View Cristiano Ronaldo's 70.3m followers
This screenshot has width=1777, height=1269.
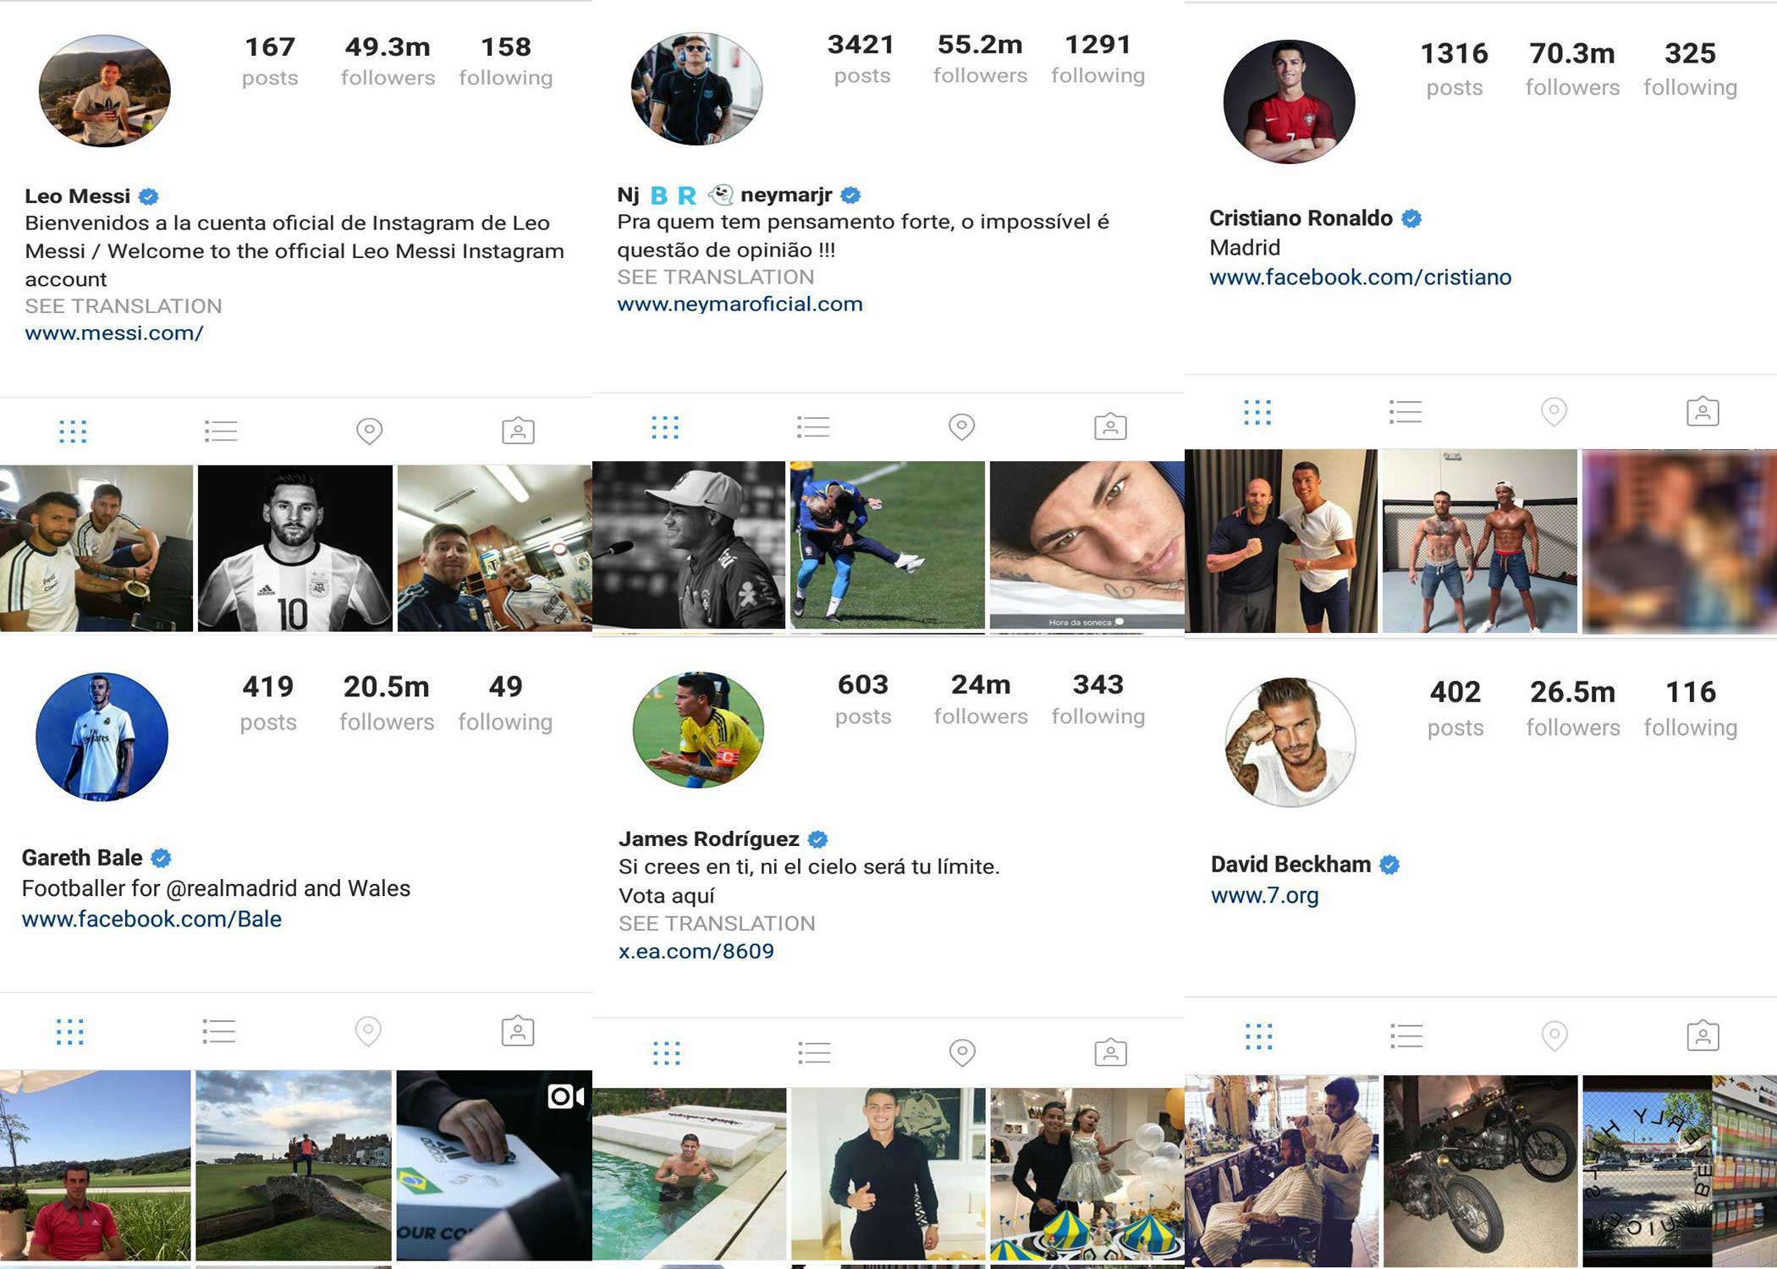point(1572,69)
